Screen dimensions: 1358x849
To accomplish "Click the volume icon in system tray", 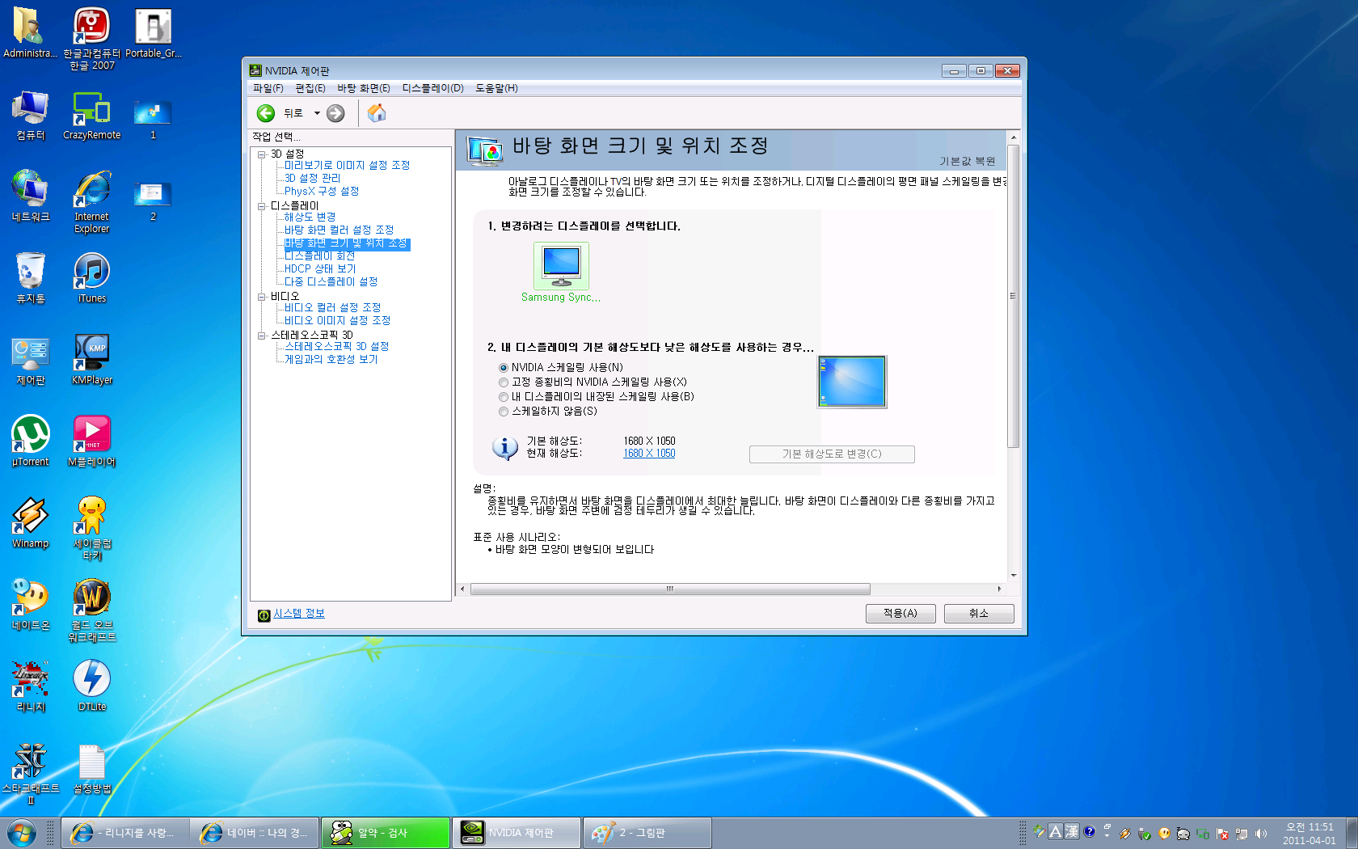I will [1261, 833].
